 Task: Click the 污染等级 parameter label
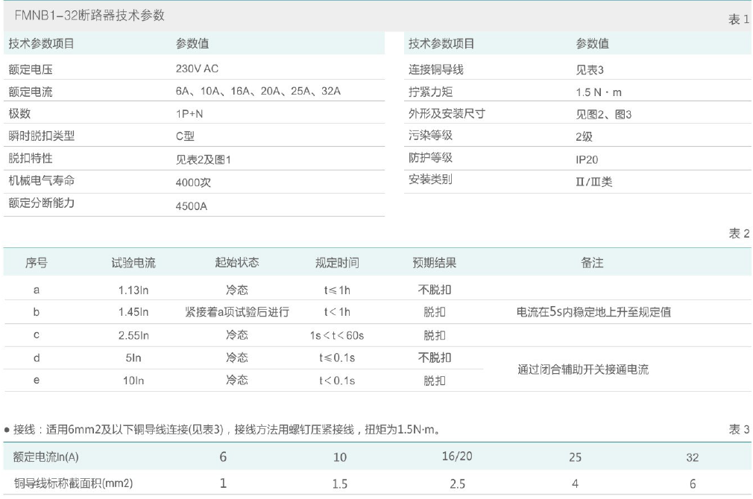[430, 136]
